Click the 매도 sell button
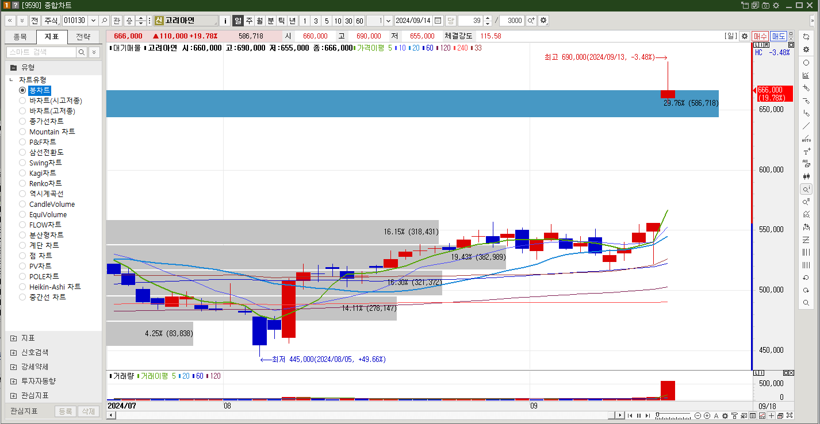This screenshot has width=820, height=424. (779, 36)
